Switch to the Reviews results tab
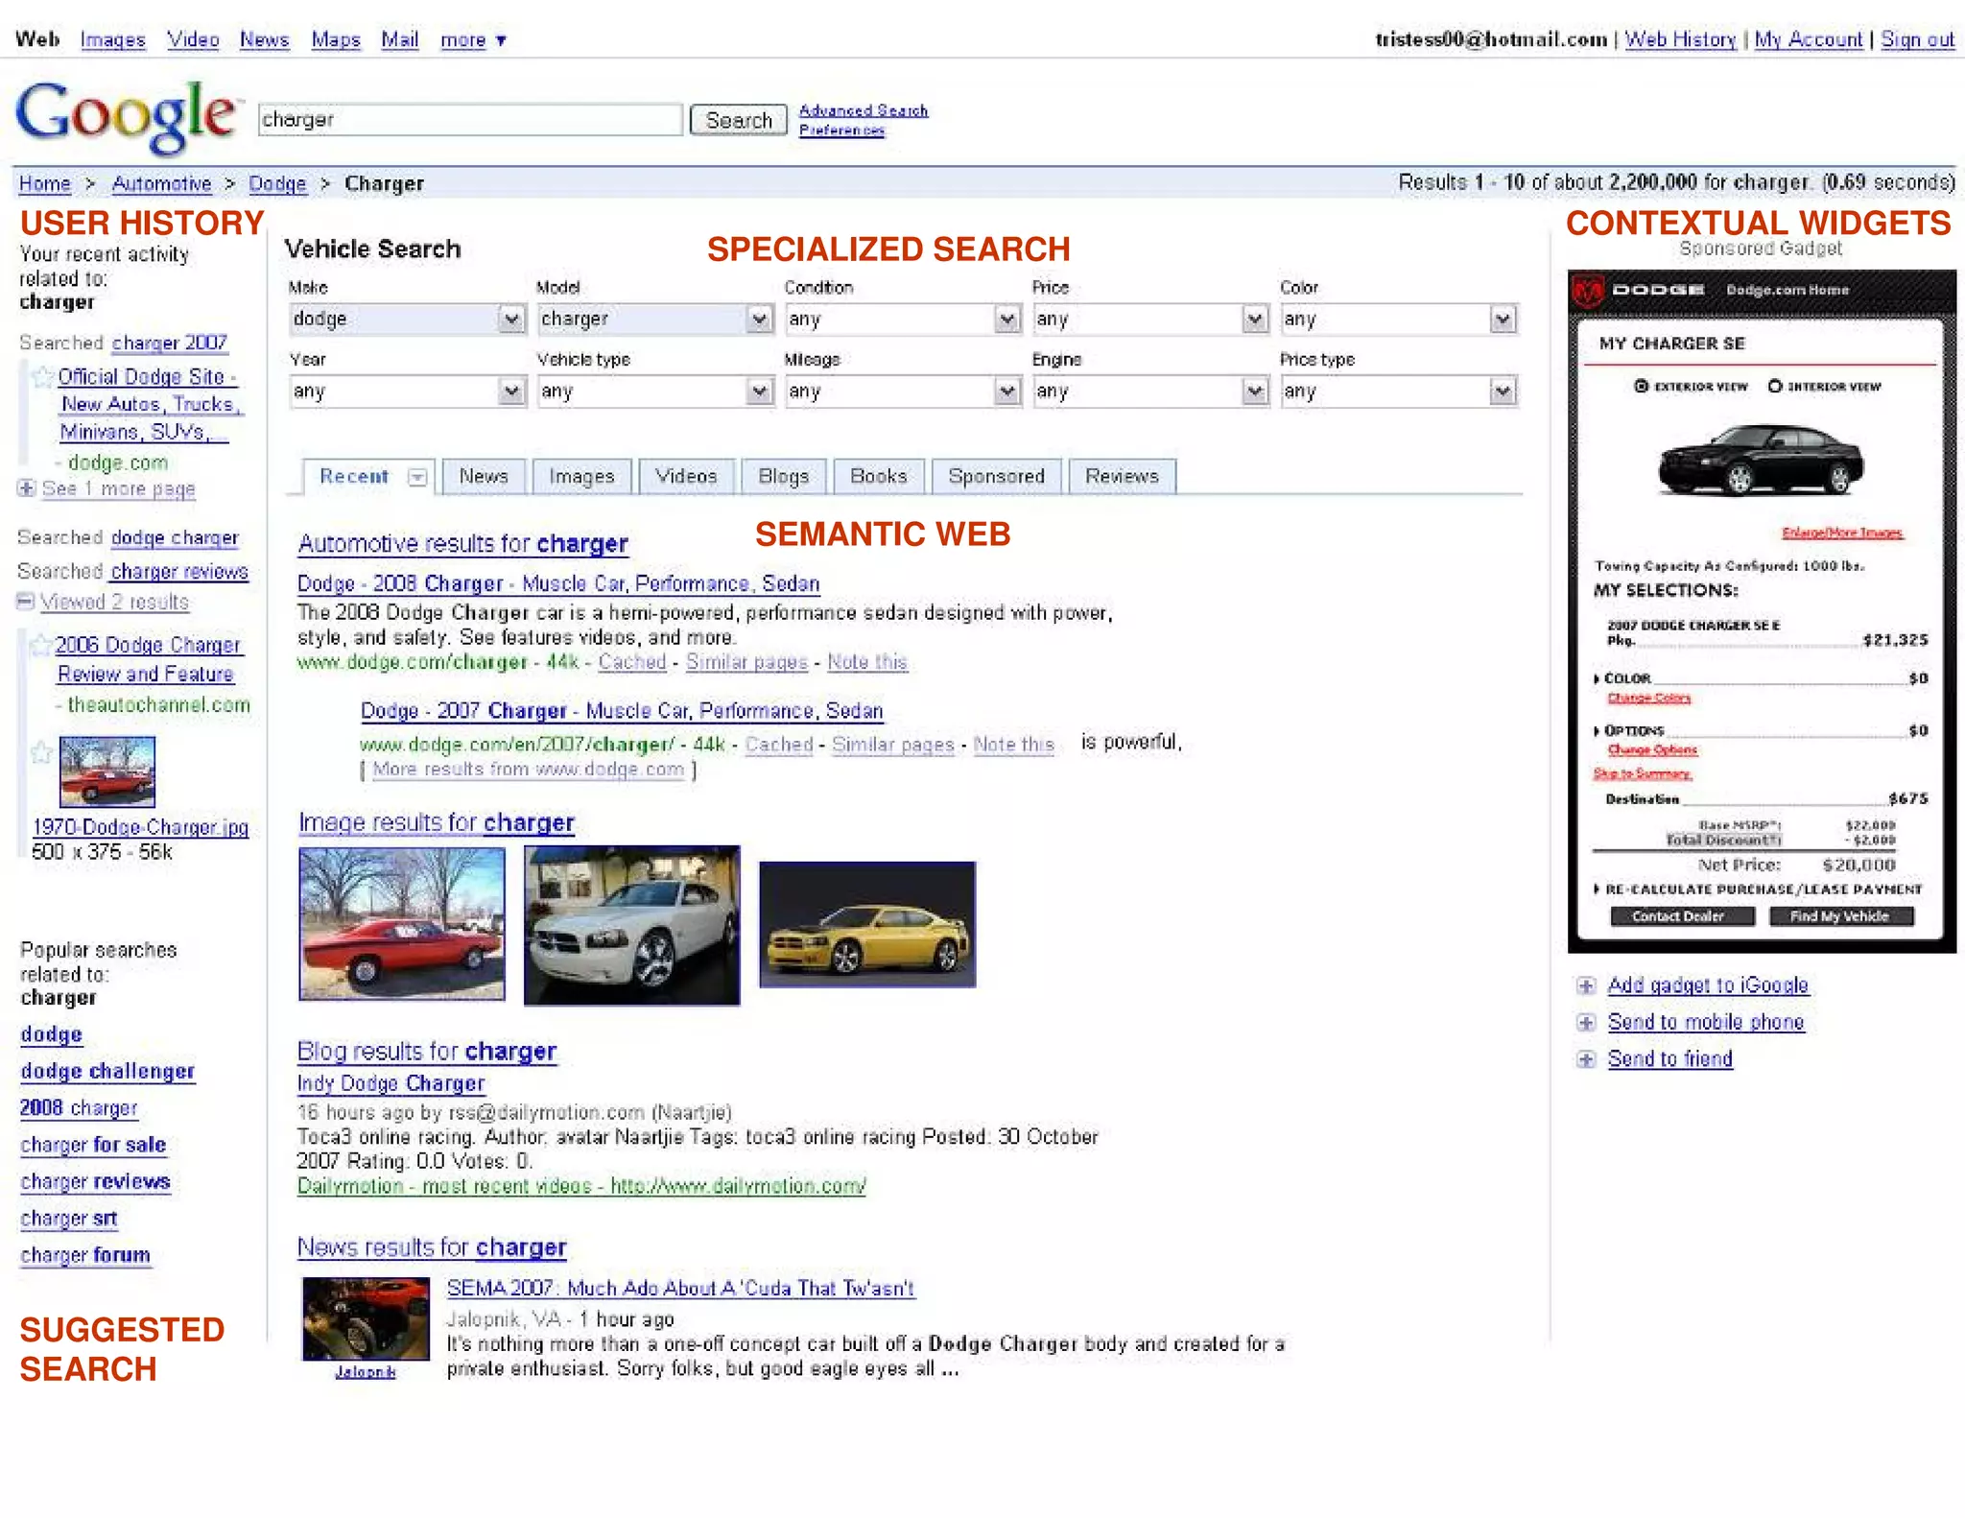The width and height of the screenshot is (1965, 1518). pos(1123,476)
